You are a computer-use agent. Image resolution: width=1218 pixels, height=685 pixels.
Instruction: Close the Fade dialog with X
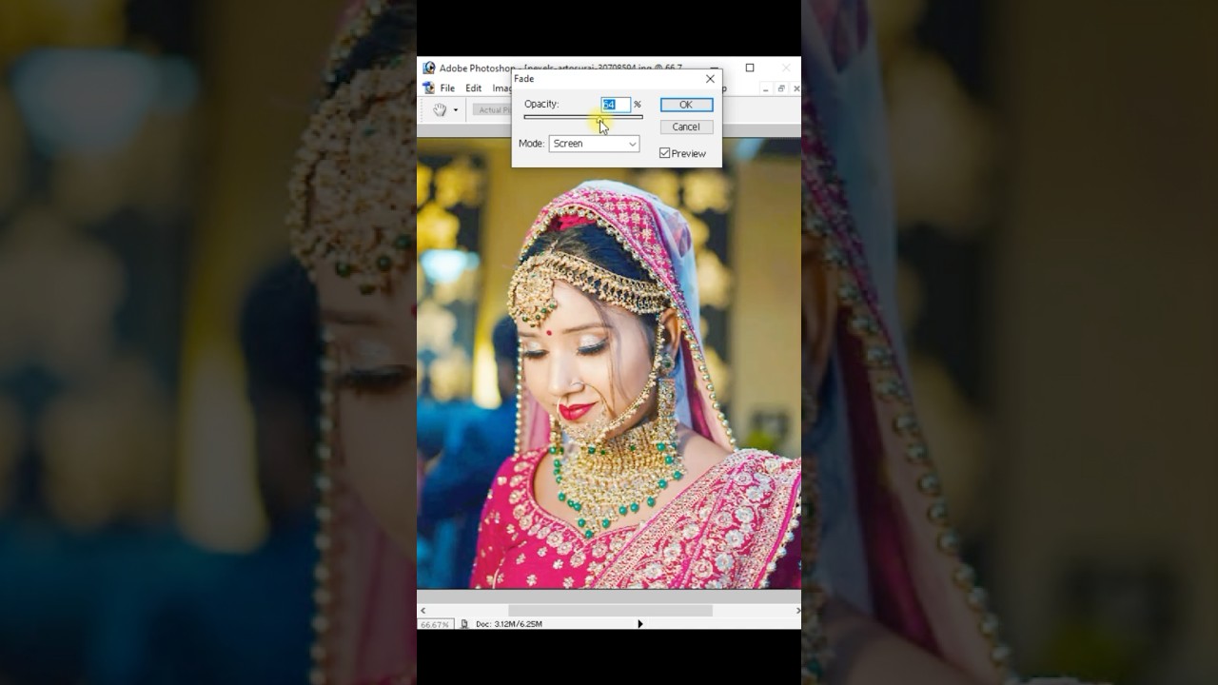710,79
